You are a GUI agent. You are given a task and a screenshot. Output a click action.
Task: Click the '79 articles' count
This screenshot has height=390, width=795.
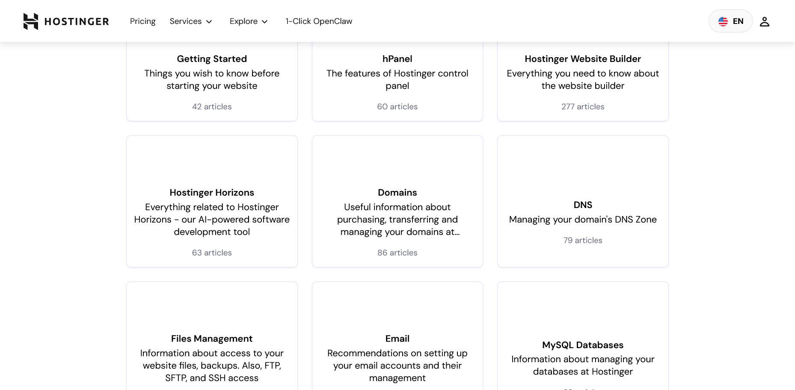pos(583,240)
